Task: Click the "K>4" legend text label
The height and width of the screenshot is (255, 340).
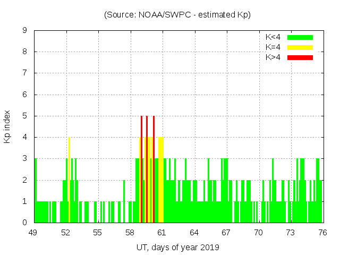Action: pyautogui.click(x=273, y=57)
